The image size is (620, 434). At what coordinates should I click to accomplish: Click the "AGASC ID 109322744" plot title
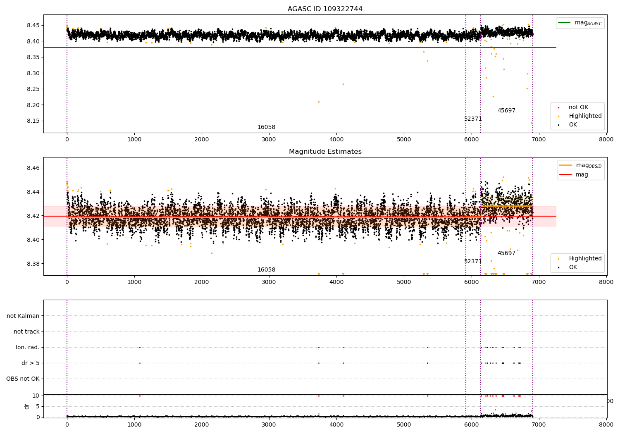(x=325, y=9)
